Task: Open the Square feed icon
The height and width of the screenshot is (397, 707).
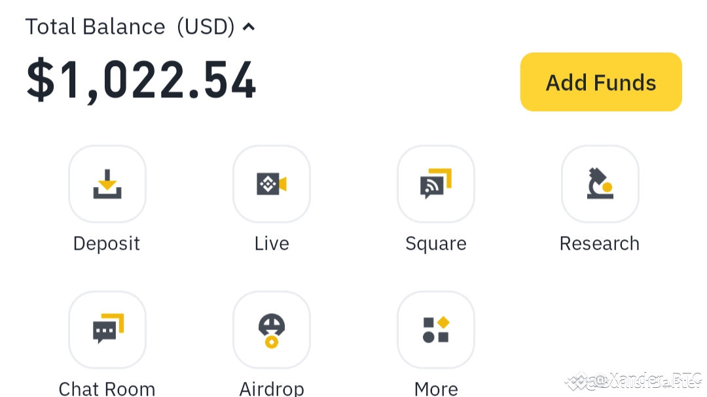Action: coord(435,184)
